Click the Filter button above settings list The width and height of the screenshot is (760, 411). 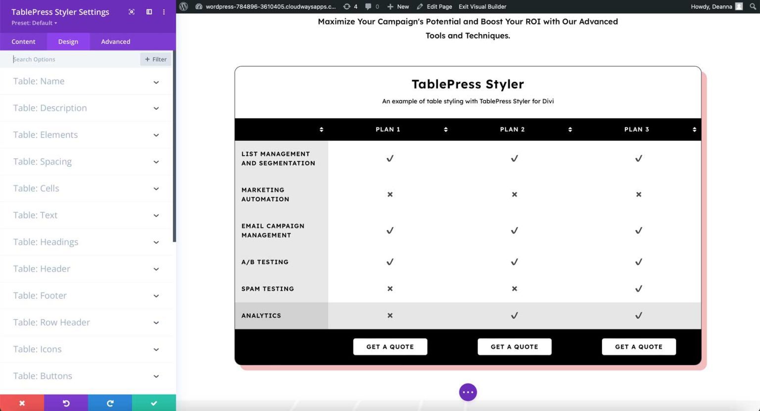pos(155,59)
